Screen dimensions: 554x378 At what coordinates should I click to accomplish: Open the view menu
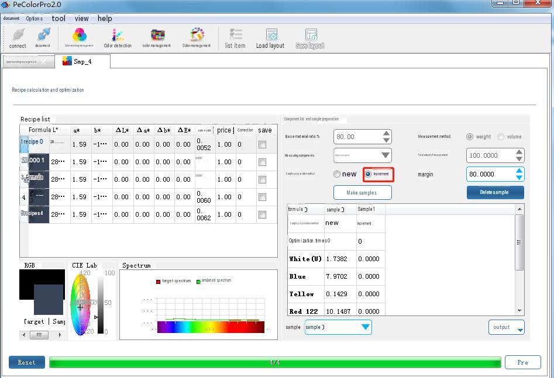coord(82,18)
